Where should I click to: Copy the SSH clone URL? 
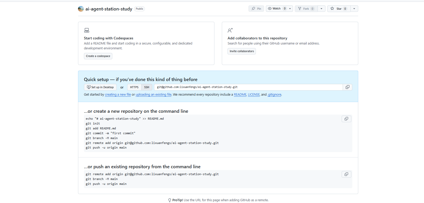[x=347, y=87]
